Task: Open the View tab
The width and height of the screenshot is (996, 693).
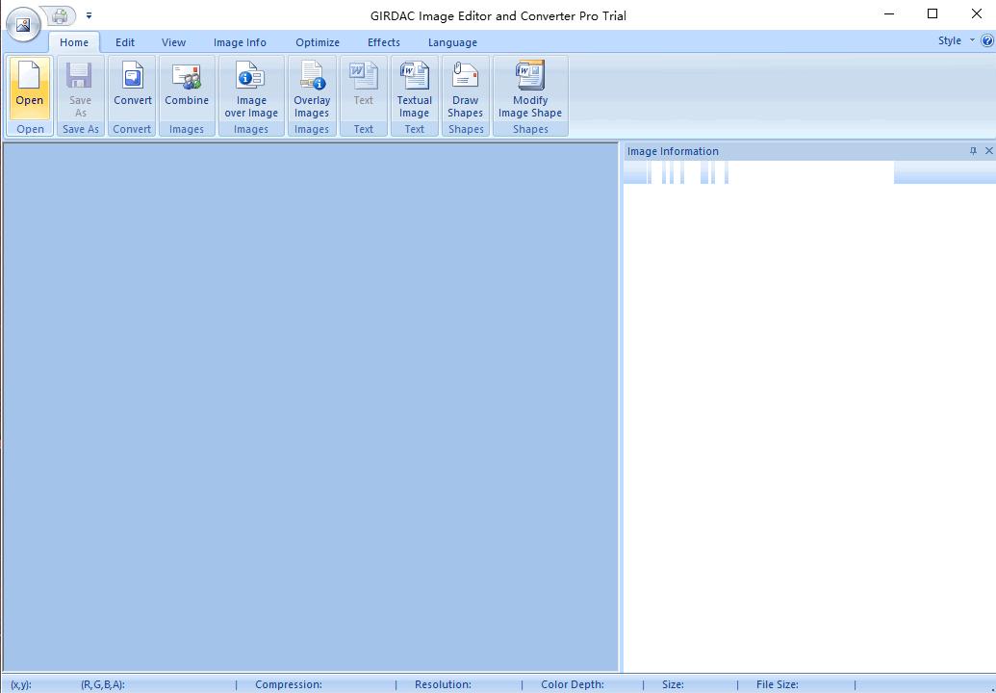Action: pos(173,42)
